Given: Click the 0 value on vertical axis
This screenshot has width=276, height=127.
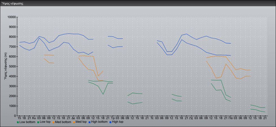Looking at the screenshot, I should (x=15, y=116).
